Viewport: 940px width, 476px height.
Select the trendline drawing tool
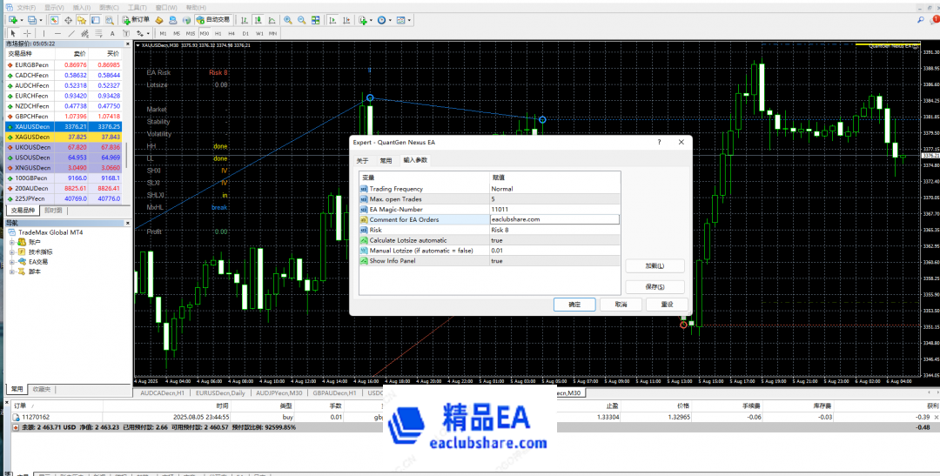(x=71, y=34)
